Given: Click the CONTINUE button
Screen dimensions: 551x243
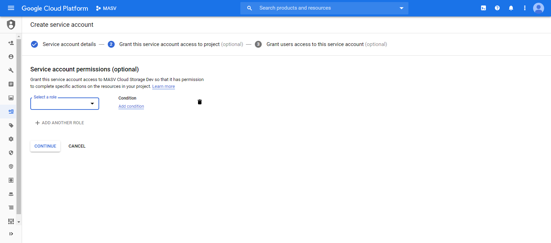Looking at the screenshot, I should click(x=45, y=146).
